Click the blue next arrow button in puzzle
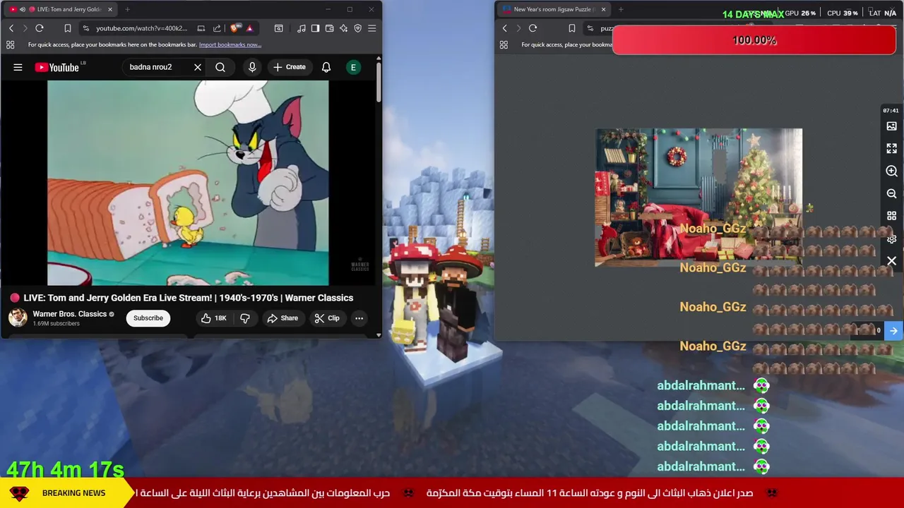The width and height of the screenshot is (904, 508). [x=893, y=330]
